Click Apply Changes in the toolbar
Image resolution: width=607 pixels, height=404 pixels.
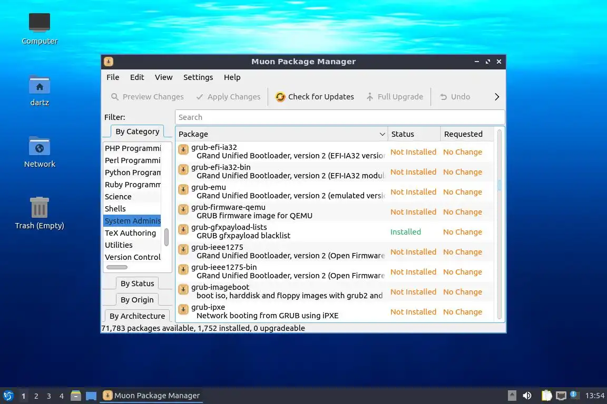[x=228, y=97]
